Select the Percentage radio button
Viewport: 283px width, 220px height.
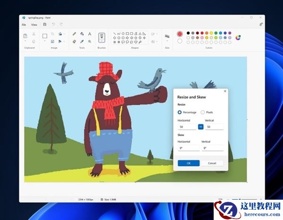pyautogui.click(x=180, y=112)
